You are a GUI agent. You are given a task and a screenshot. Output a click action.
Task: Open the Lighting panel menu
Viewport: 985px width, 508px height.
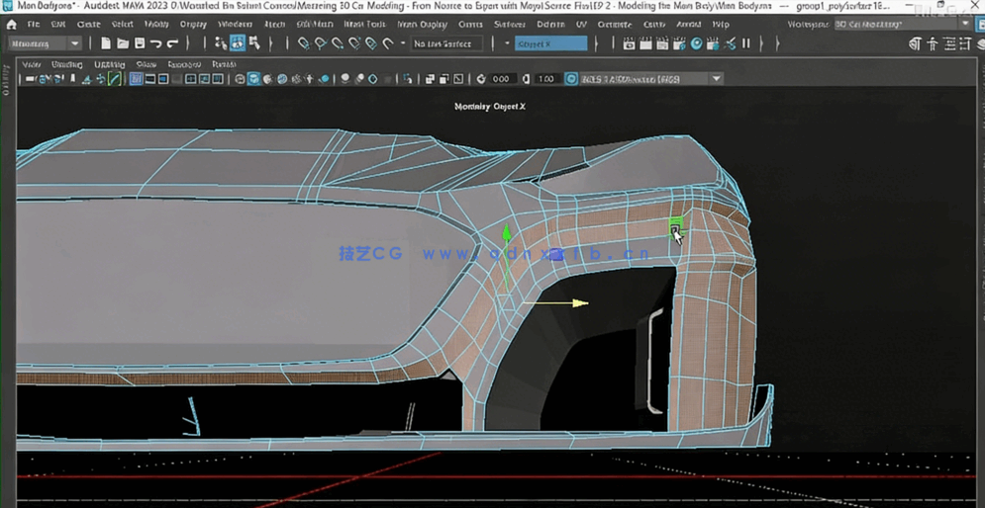[x=110, y=64]
